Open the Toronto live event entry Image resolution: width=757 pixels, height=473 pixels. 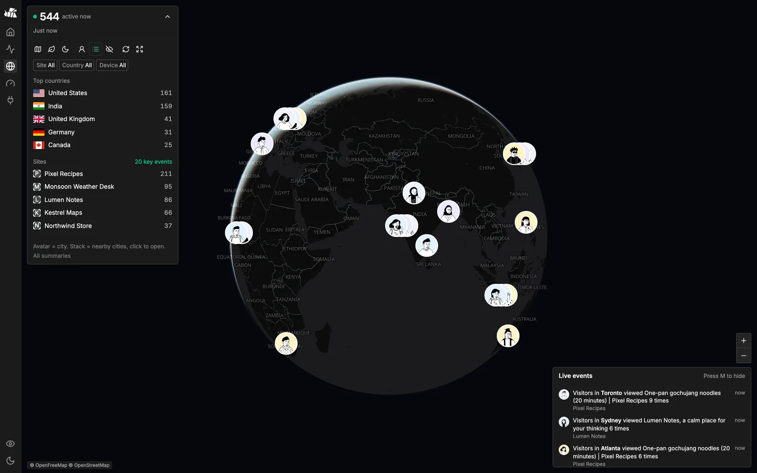click(652, 400)
